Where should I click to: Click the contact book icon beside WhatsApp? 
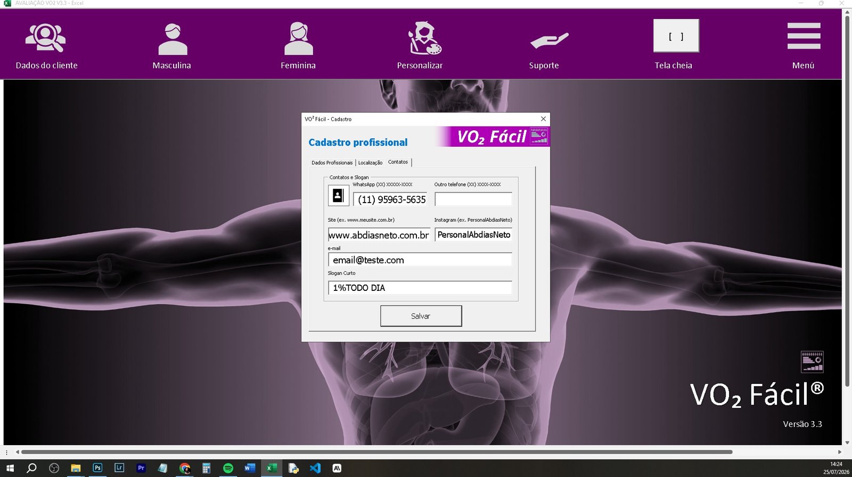[338, 196]
